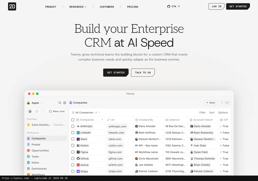Click the Dashboards grid icon
This screenshot has height=181, width=258.
pos(28,168)
